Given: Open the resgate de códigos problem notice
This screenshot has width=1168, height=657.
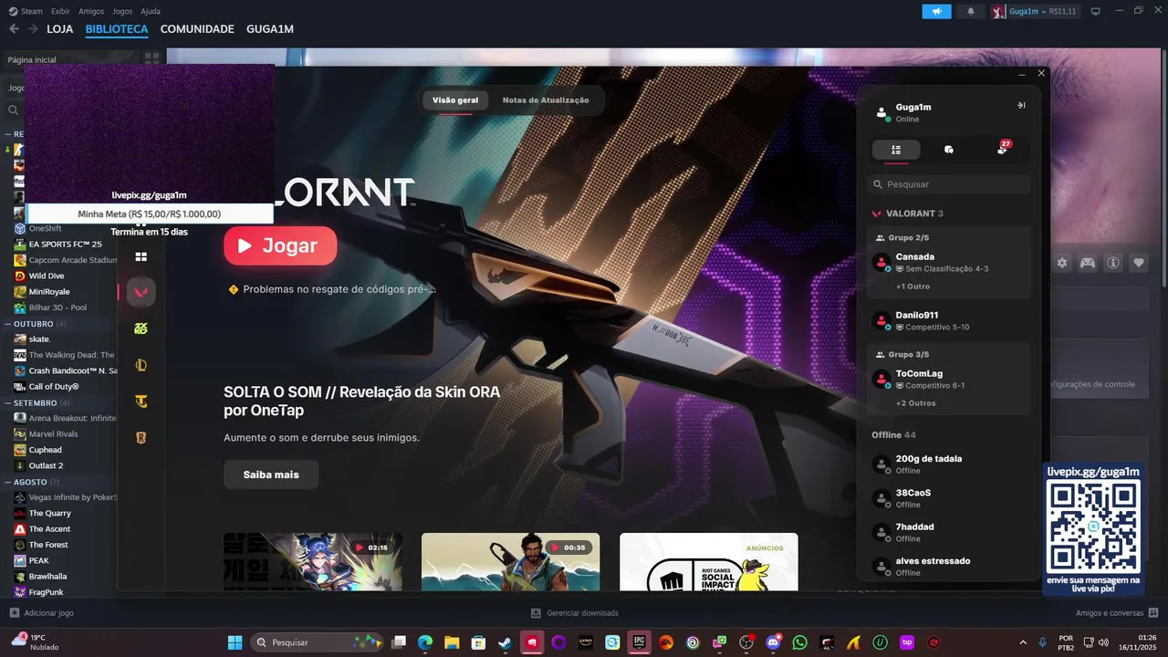Looking at the screenshot, I should [332, 289].
